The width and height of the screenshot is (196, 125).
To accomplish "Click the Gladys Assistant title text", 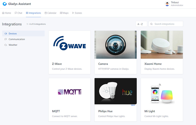I will (x=20, y=4).
